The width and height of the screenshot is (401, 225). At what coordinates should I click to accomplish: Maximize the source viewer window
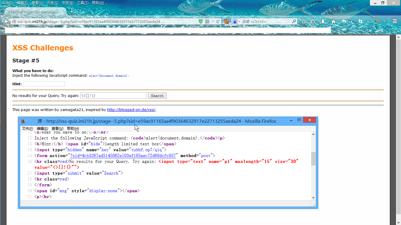(299, 120)
